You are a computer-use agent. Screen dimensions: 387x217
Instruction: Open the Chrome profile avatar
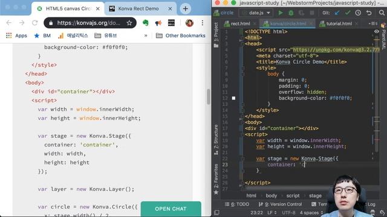(x=189, y=23)
